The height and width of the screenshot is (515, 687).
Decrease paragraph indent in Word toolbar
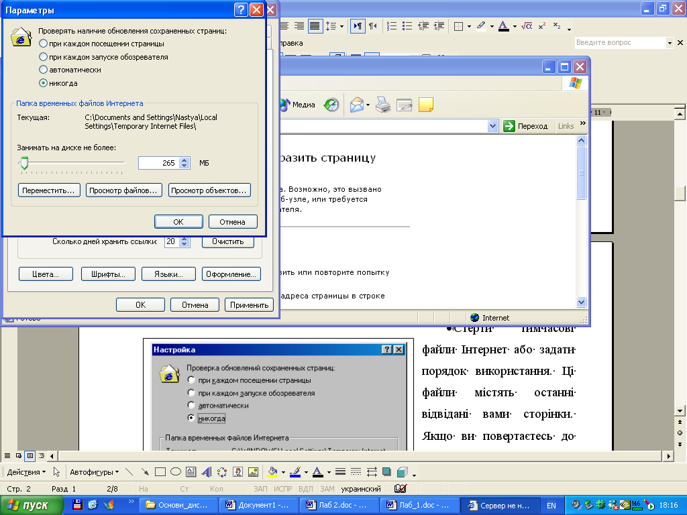point(423,26)
